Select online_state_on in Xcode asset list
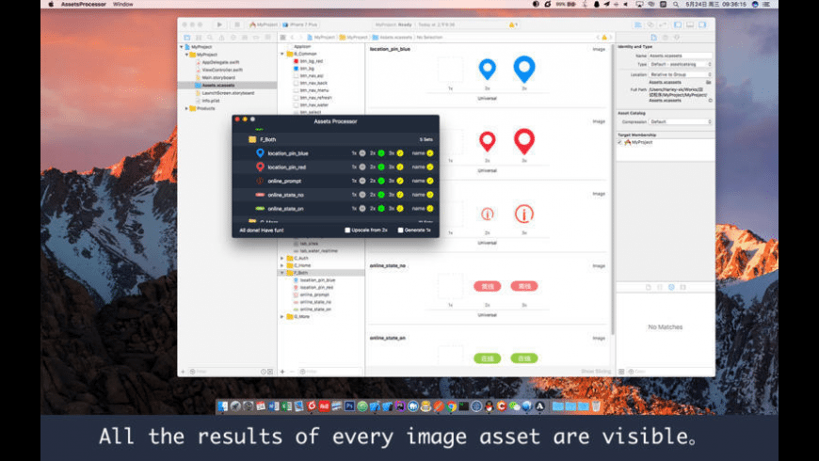Image resolution: width=819 pixels, height=461 pixels. pos(315,310)
